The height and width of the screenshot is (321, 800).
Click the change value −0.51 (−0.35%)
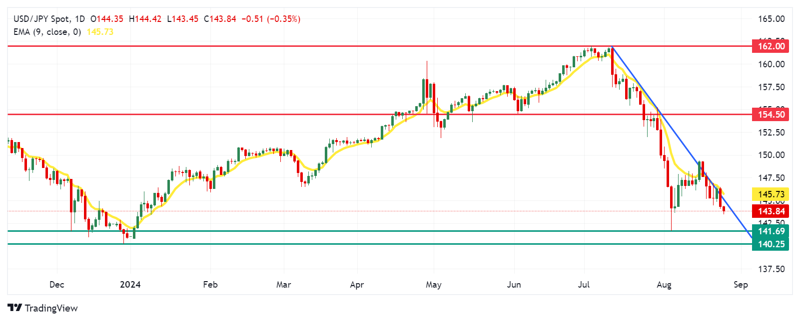pos(271,19)
